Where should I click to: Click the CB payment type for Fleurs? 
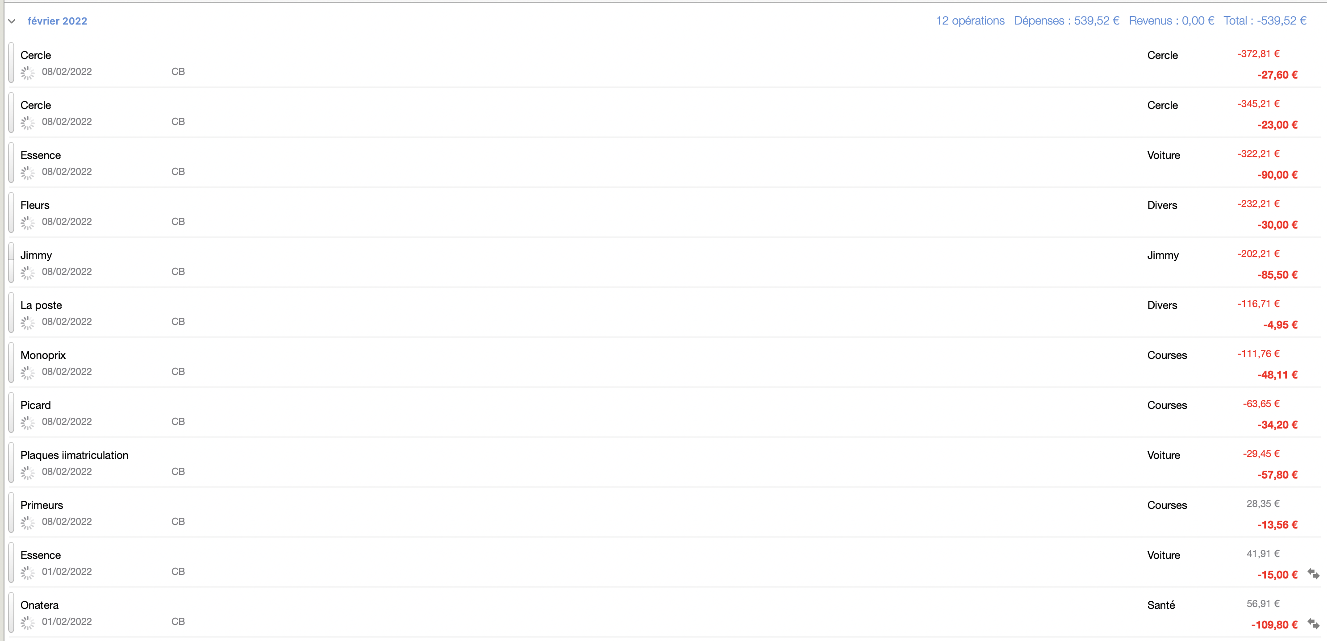pos(178,221)
